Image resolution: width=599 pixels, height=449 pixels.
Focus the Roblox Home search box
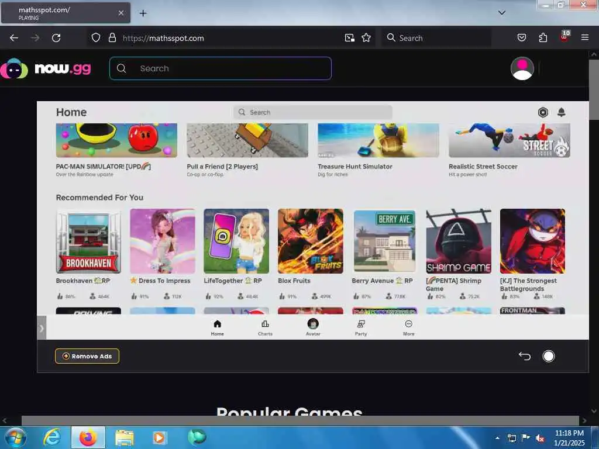tap(312, 112)
